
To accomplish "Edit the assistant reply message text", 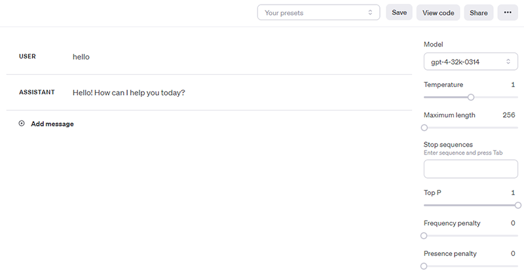I will tap(129, 92).
